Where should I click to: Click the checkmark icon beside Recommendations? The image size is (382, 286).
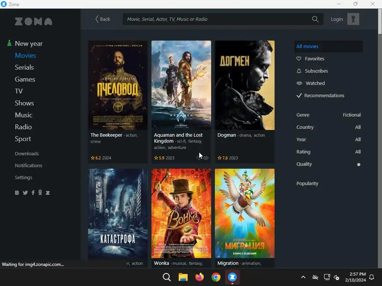point(299,95)
